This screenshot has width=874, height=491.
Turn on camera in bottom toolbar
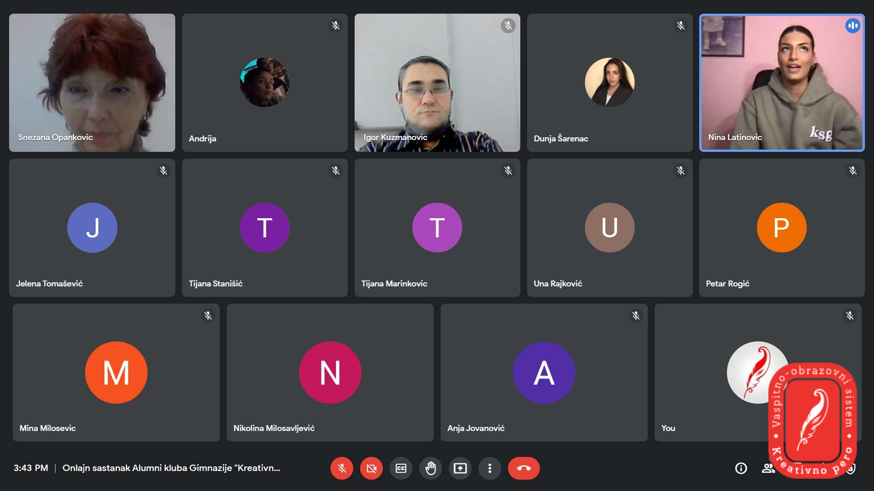coord(371,468)
